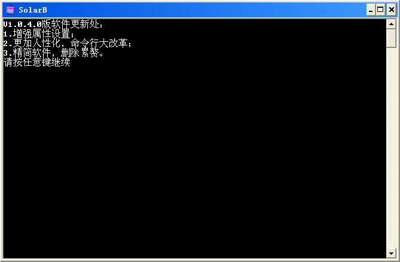Click the 3.精简软件 text
Screen dimensions: 400x262
(x=28, y=53)
